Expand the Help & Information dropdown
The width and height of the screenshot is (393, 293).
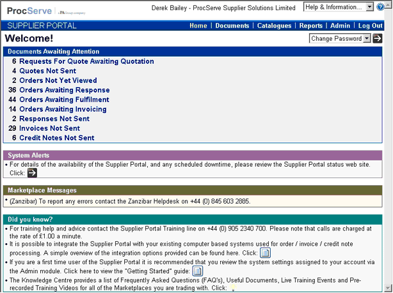[x=369, y=7]
